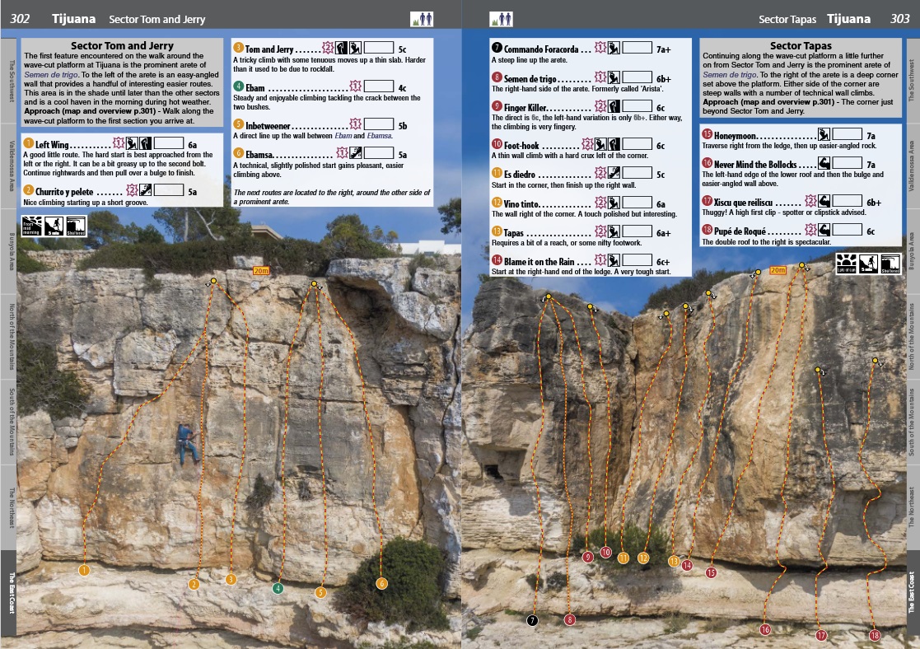Click the two-star icon beside Foot-hook
Viewport: 920px width, 649px height.
point(586,144)
